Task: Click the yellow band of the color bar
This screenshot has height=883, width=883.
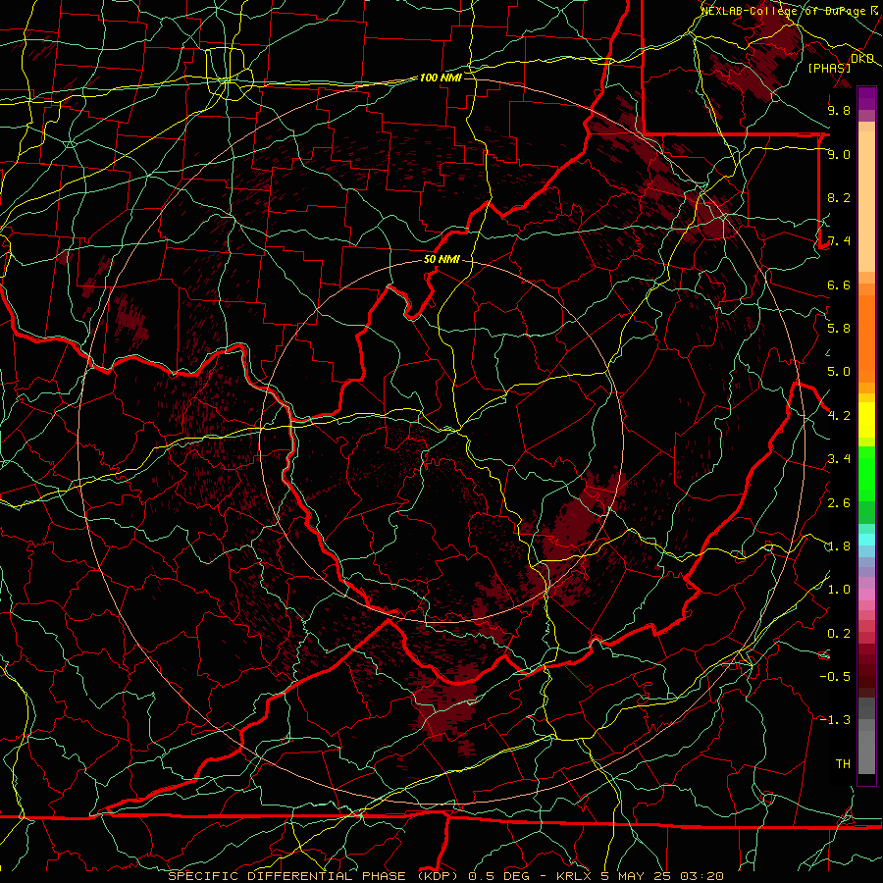Action: click(866, 420)
